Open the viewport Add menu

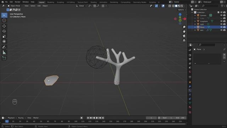tap(39, 6)
